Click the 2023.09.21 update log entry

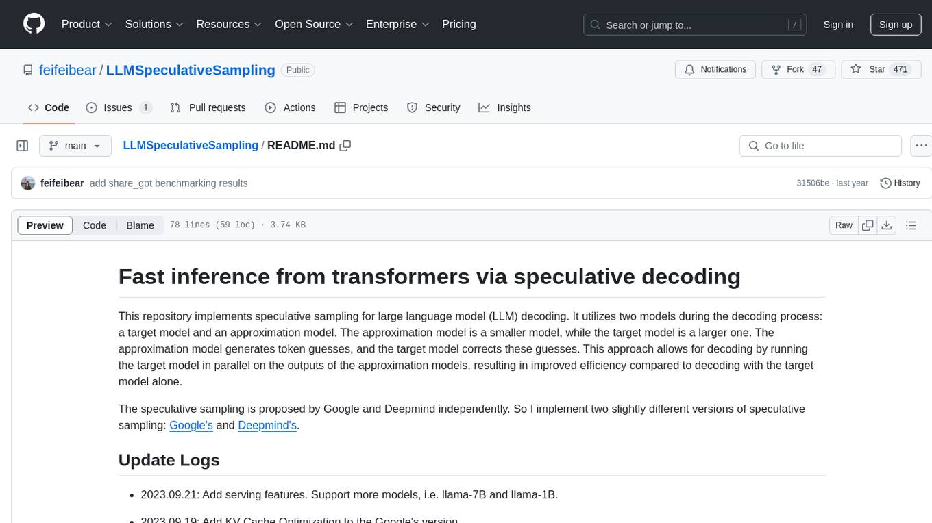tap(349, 494)
